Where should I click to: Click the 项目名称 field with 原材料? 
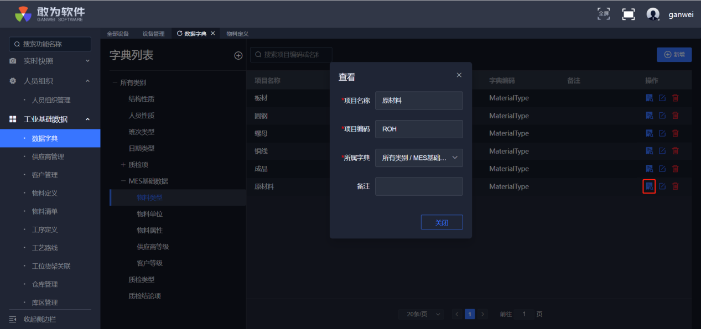click(x=419, y=101)
